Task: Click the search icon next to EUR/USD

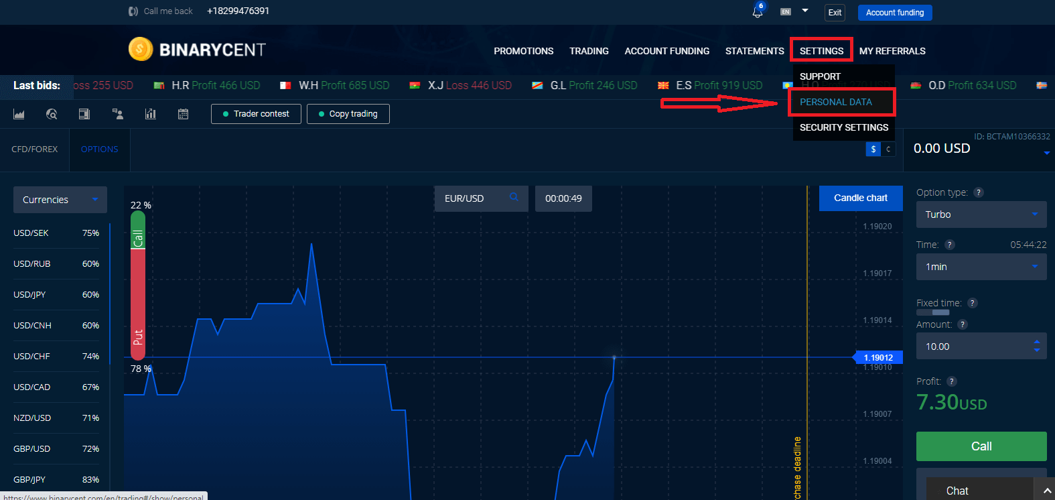Action: click(x=514, y=197)
